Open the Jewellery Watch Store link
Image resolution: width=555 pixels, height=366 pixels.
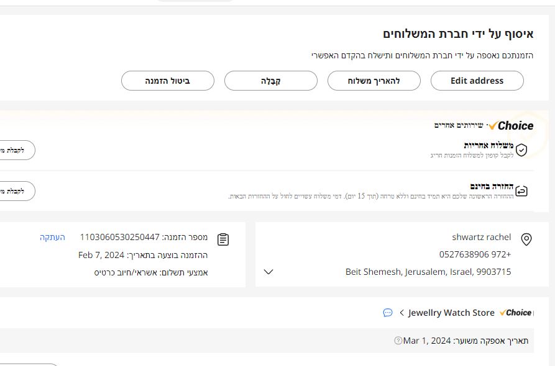pos(451,313)
